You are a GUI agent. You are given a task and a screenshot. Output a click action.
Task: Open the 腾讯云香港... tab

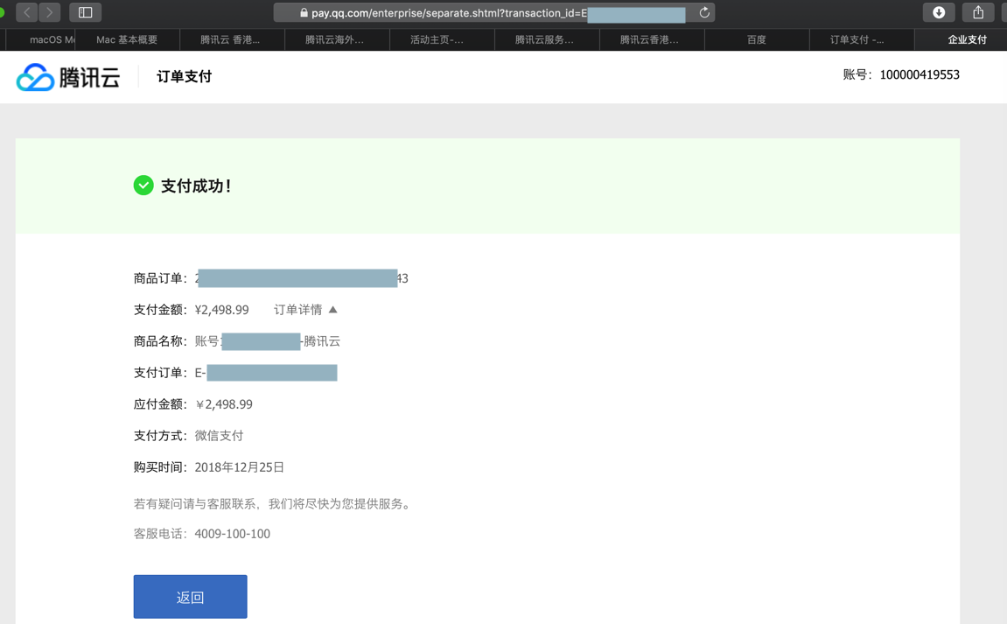point(651,40)
